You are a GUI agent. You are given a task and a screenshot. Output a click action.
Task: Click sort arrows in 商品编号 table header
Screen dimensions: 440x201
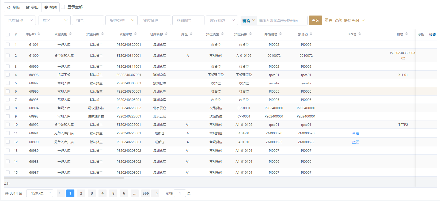(280, 34)
